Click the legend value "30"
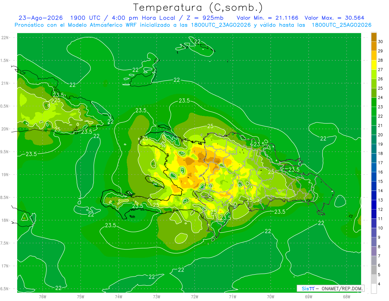 (x=380, y=42)
